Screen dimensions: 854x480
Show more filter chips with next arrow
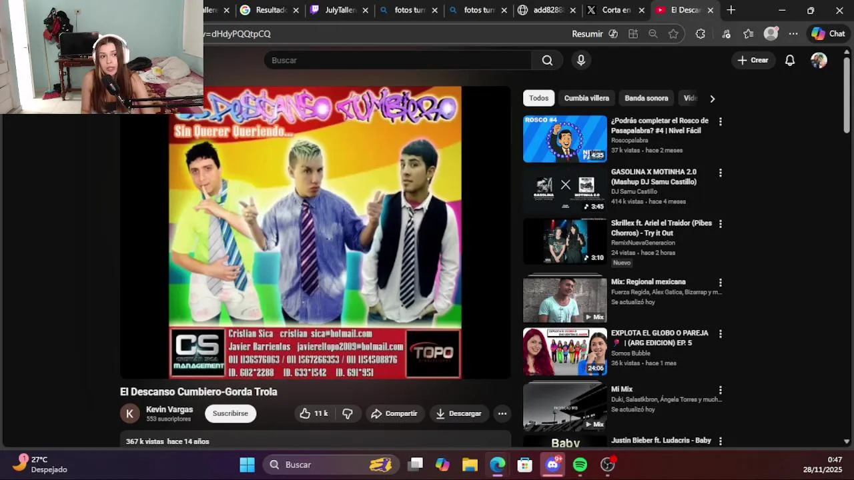pos(712,99)
